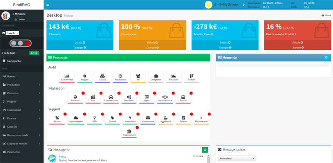Expand the Personnel sidebar menu

(x=22, y=93)
